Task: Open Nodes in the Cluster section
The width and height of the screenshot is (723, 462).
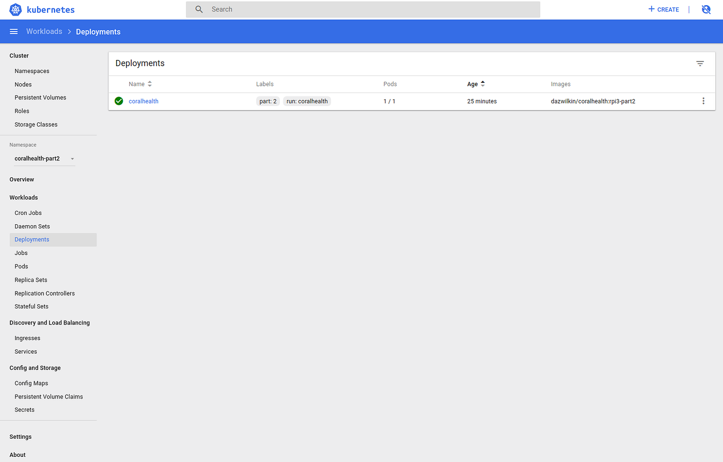Action: [23, 84]
